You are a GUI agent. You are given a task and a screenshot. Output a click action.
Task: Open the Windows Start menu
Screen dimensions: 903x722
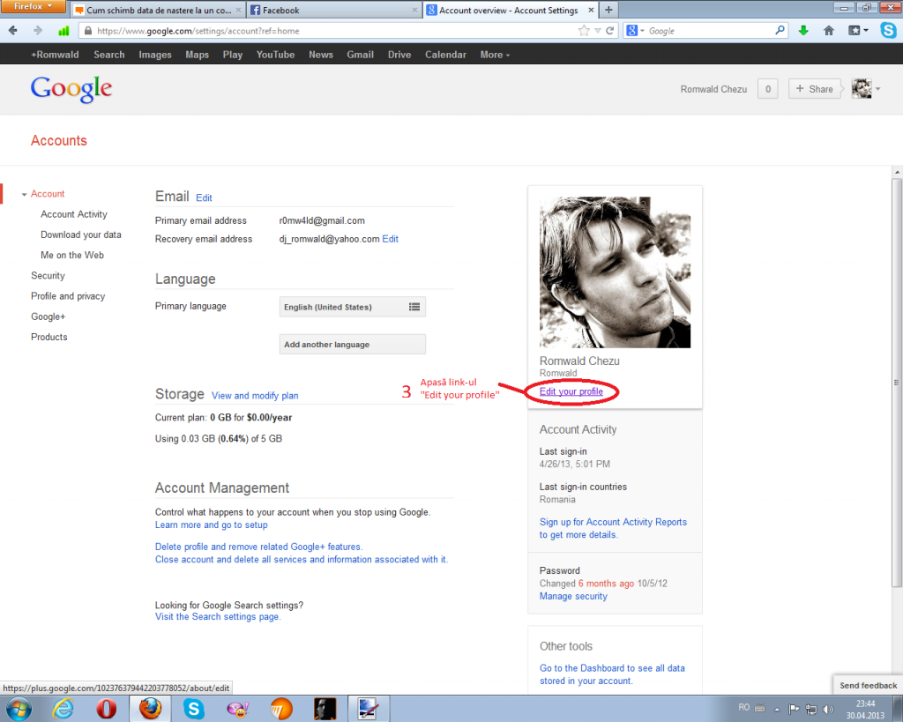[18, 709]
